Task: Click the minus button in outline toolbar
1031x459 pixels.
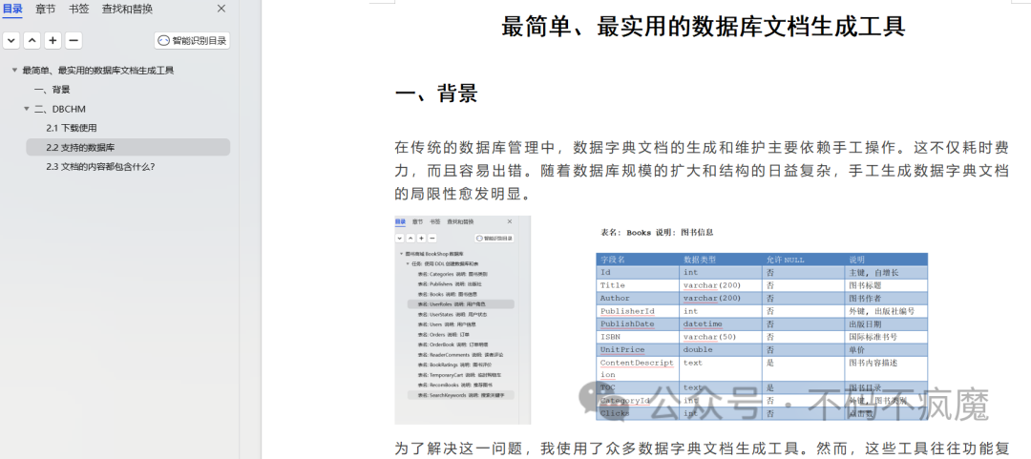Action: (x=74, y=41)
